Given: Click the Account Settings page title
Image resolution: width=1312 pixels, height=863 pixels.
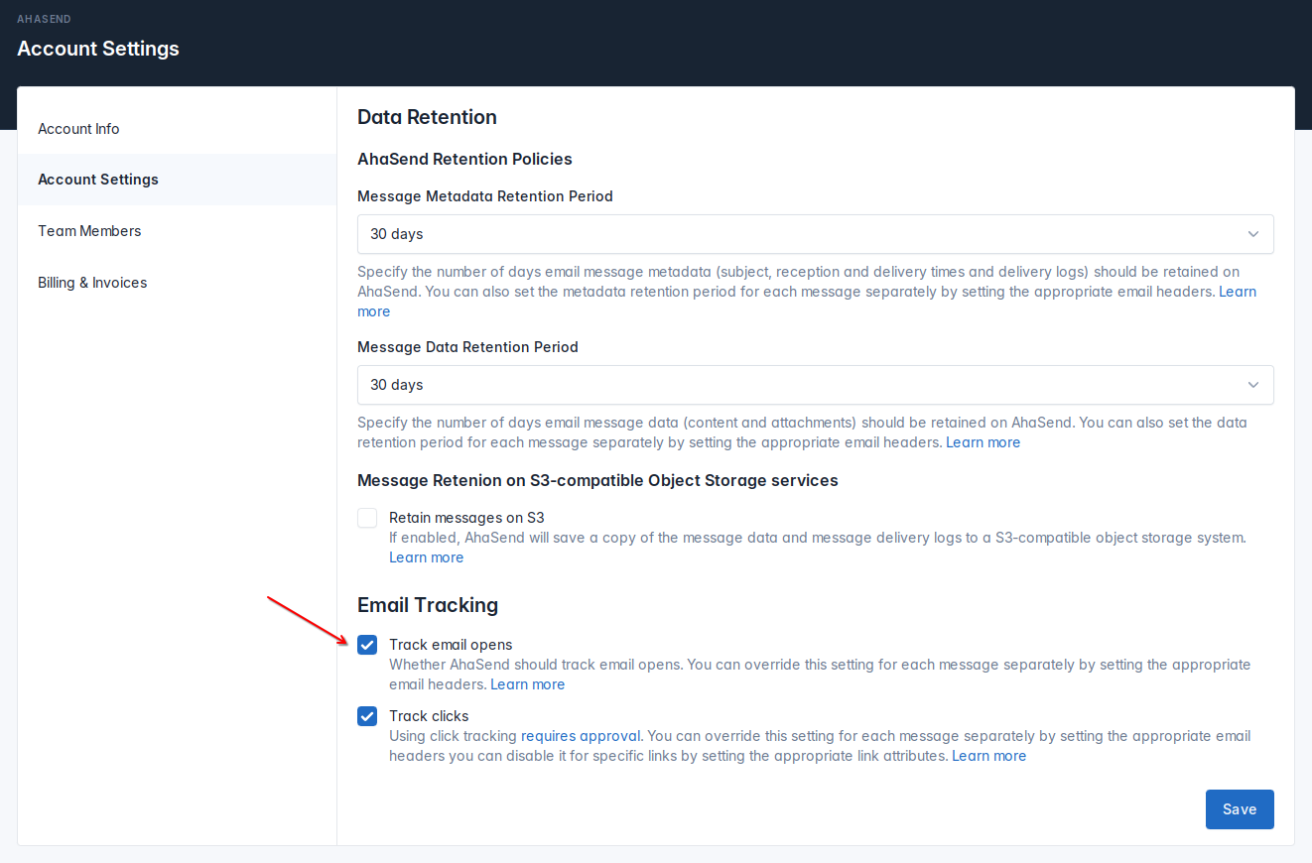Looking at the screenshot, I should (x=98, y=48).
